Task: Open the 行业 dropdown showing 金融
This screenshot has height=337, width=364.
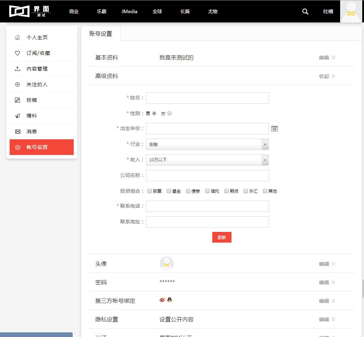Action: pos(207,144)
